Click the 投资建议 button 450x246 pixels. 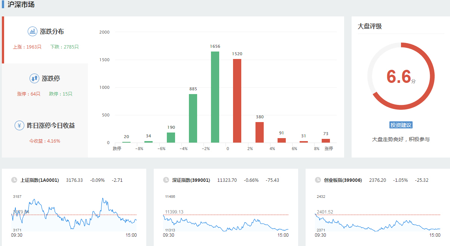(401, 125)
